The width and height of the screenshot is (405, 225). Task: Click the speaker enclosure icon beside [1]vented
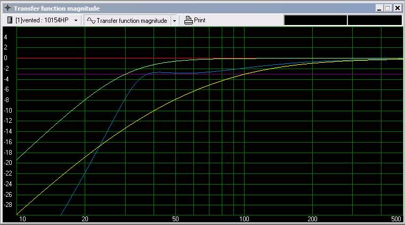tap(10, 20)
